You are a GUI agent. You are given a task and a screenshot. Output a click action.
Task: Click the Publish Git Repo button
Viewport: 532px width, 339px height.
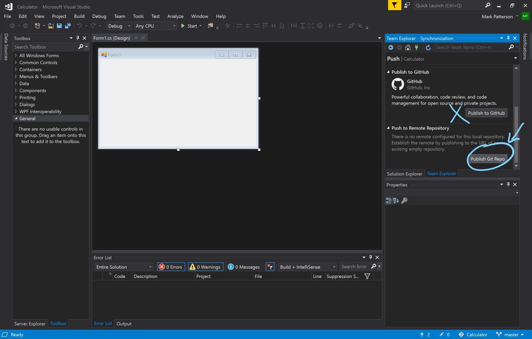pos(488,159)
